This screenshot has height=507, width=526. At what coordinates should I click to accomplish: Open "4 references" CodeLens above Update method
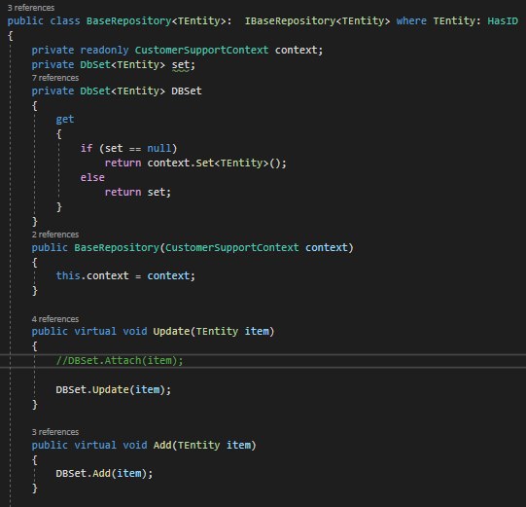[55, 319]
